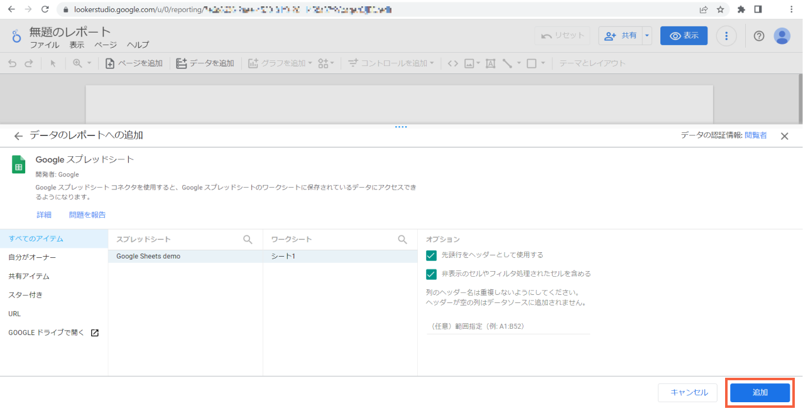Click the undo icon in the toolbar

tap(11, 63)
